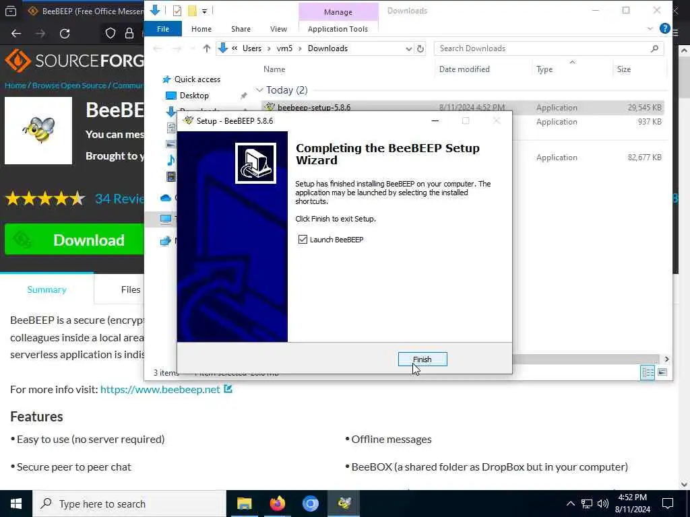Expand the Explorer ribbon chevron
Screen dimensions: 690x517
point(650,29)
